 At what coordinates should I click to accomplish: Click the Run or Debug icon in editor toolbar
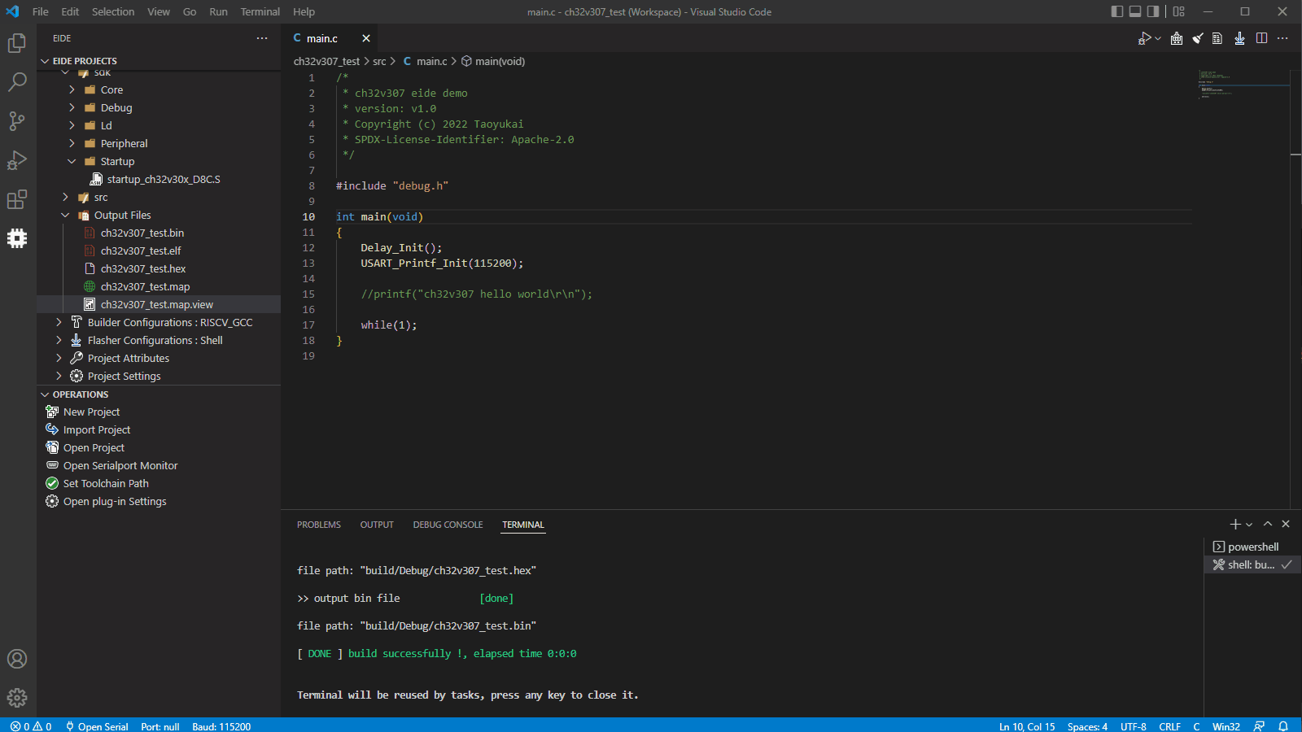click(1144, 38)
